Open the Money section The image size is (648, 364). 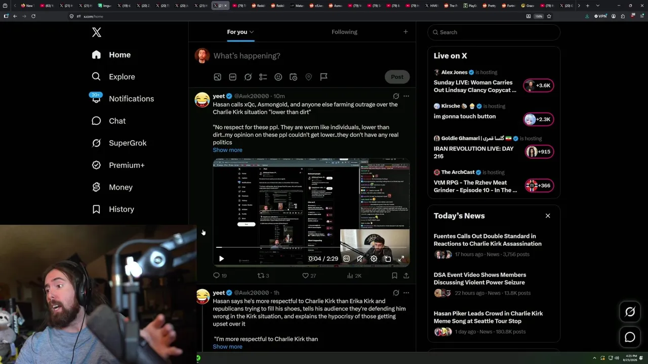point(112,187)
